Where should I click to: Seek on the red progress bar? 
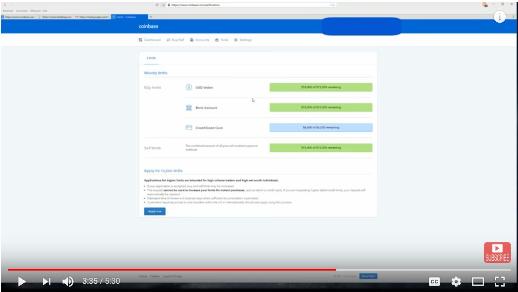(172, 270)
